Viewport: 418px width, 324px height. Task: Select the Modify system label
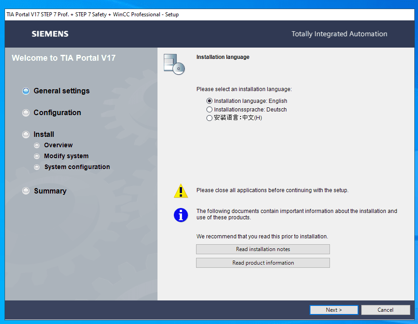66,156
